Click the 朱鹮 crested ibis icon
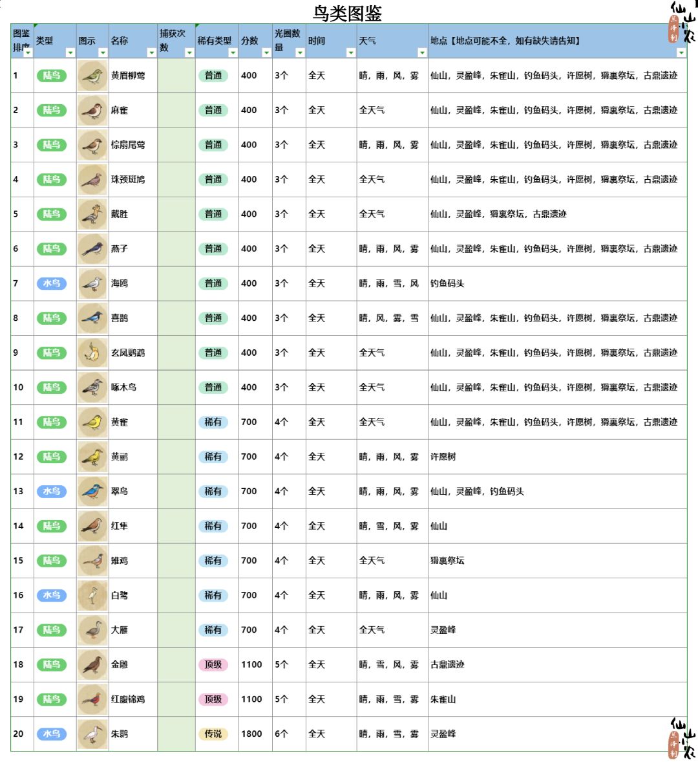 pyautogui.click(x=92, y=734)
